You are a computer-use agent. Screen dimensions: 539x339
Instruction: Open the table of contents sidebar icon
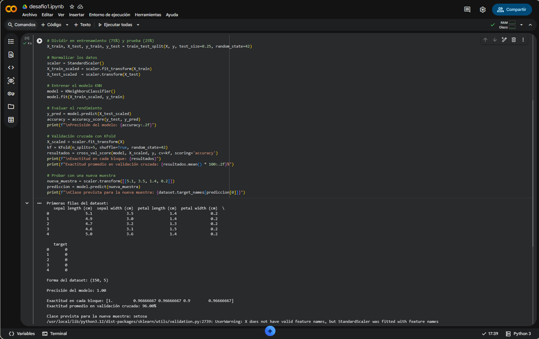tap(11, 41)
